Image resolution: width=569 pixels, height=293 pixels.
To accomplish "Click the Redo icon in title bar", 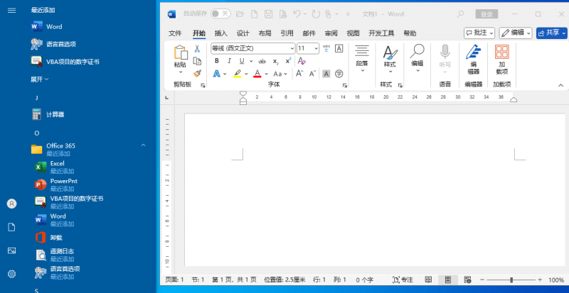I will 316,14.
